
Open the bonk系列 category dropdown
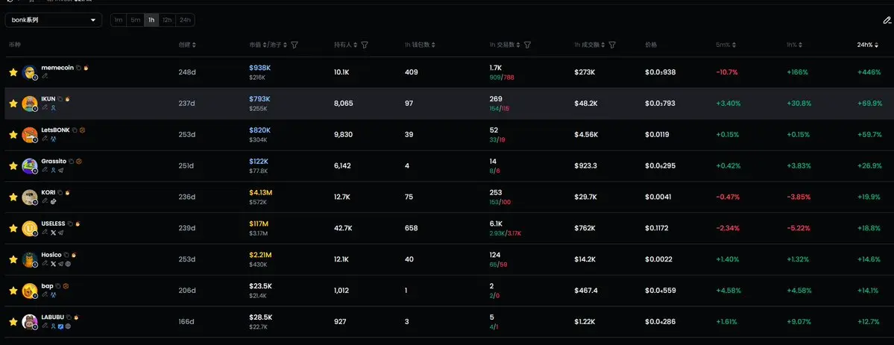(54, 20)
